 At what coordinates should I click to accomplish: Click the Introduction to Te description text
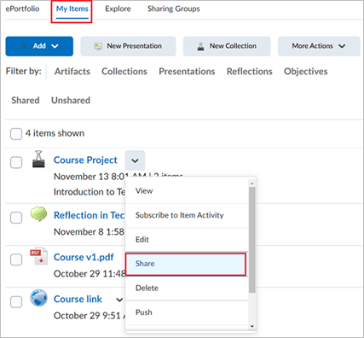(x=90, y=192)
